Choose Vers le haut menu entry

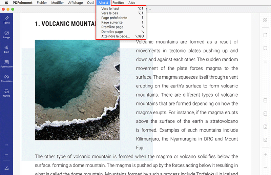[x=121, y=8]
